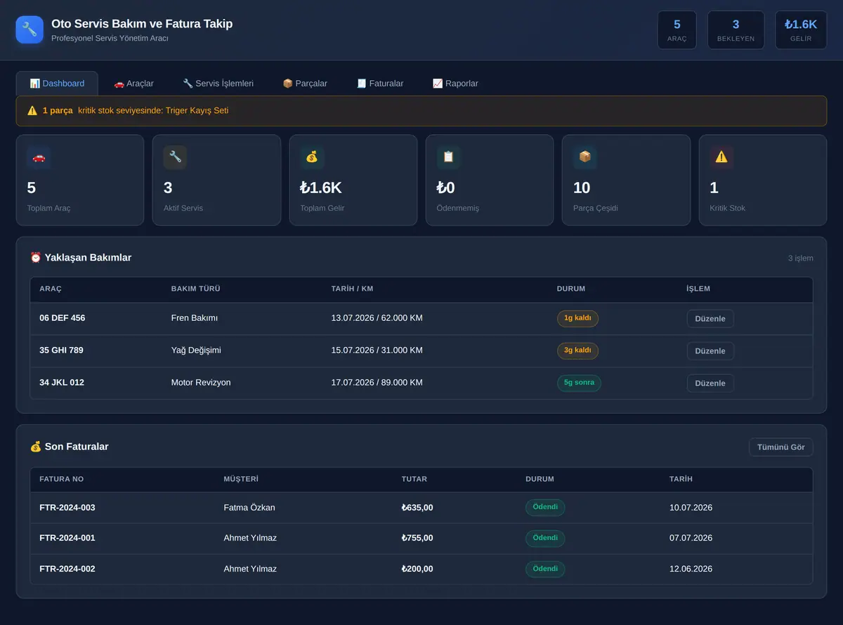Click the Tümünü Gör button
843x625 pixels.
(781, 447)
